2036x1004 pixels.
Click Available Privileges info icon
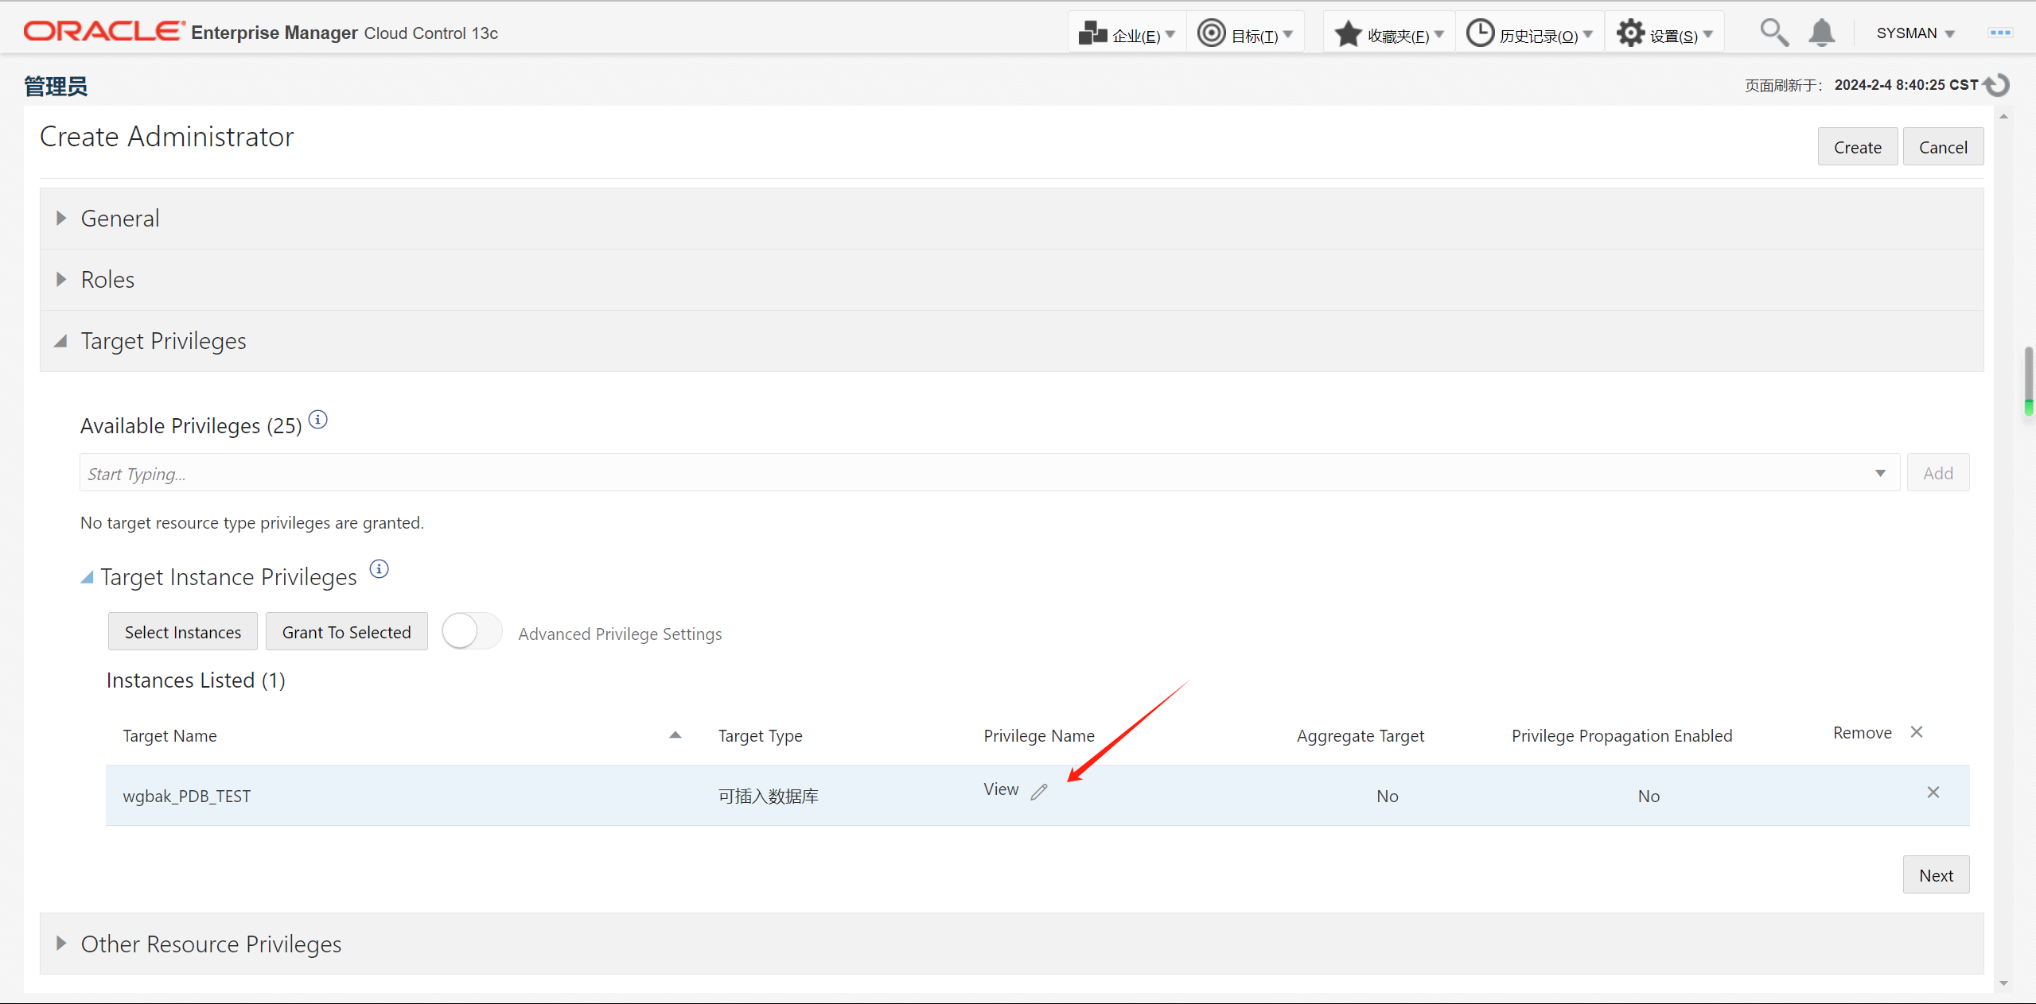click(x=317, y=420)
